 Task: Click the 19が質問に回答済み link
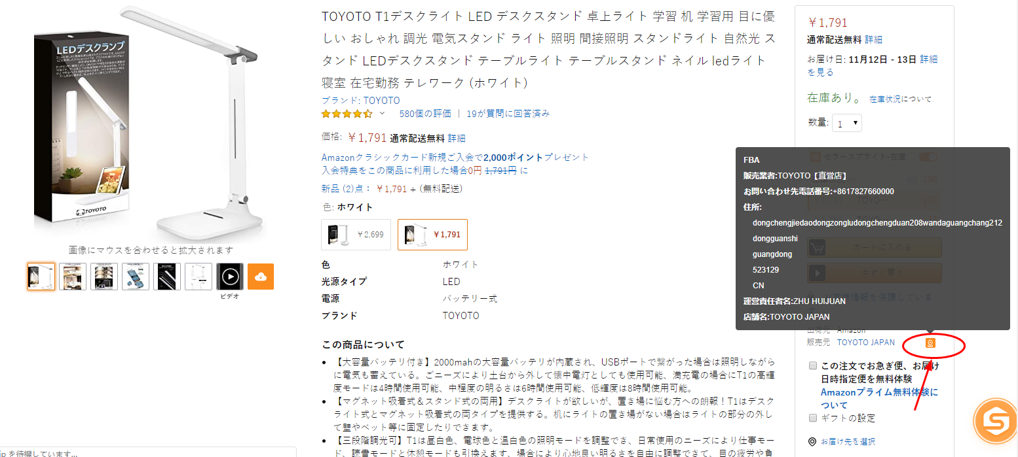[x=508, y=114]
